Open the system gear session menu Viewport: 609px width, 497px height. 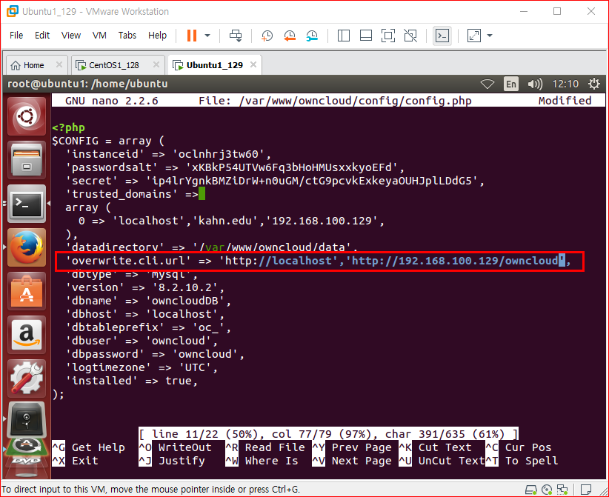[x=594, y=84]
